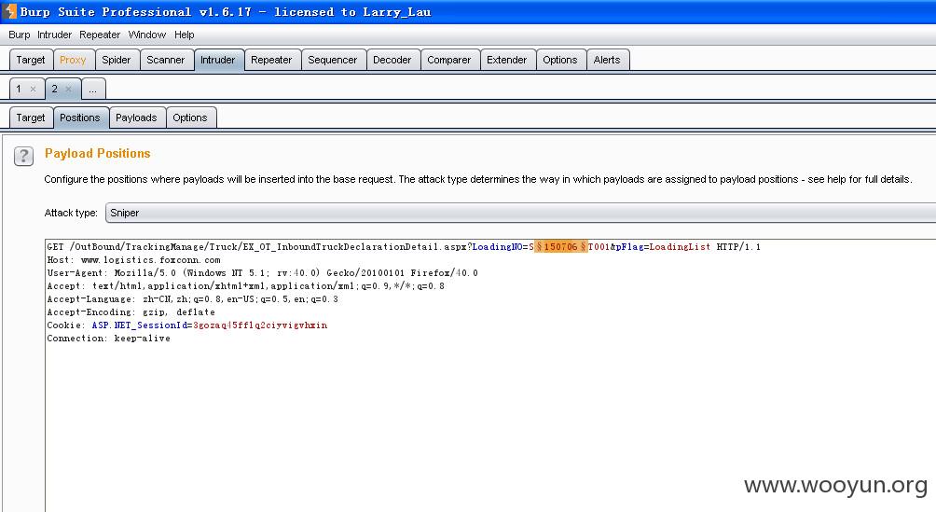
Task: Select Intruder attack tab 1
Action: 19,89
